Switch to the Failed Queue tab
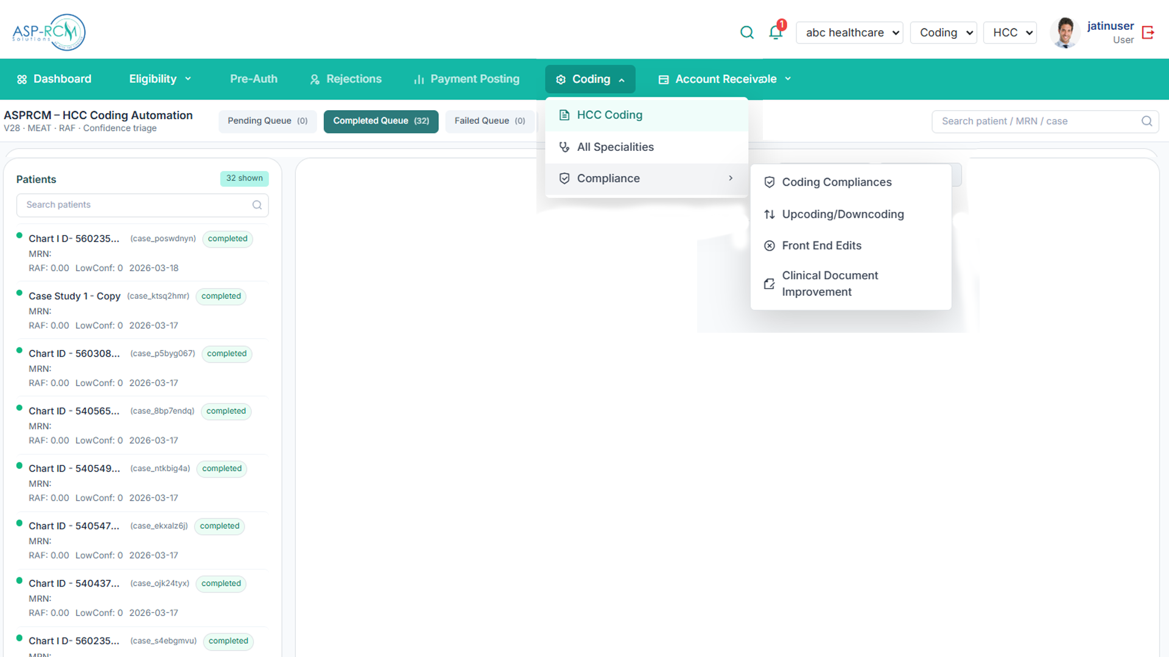1169x657 pixels. pyautogui.click(x=490, y=121)
